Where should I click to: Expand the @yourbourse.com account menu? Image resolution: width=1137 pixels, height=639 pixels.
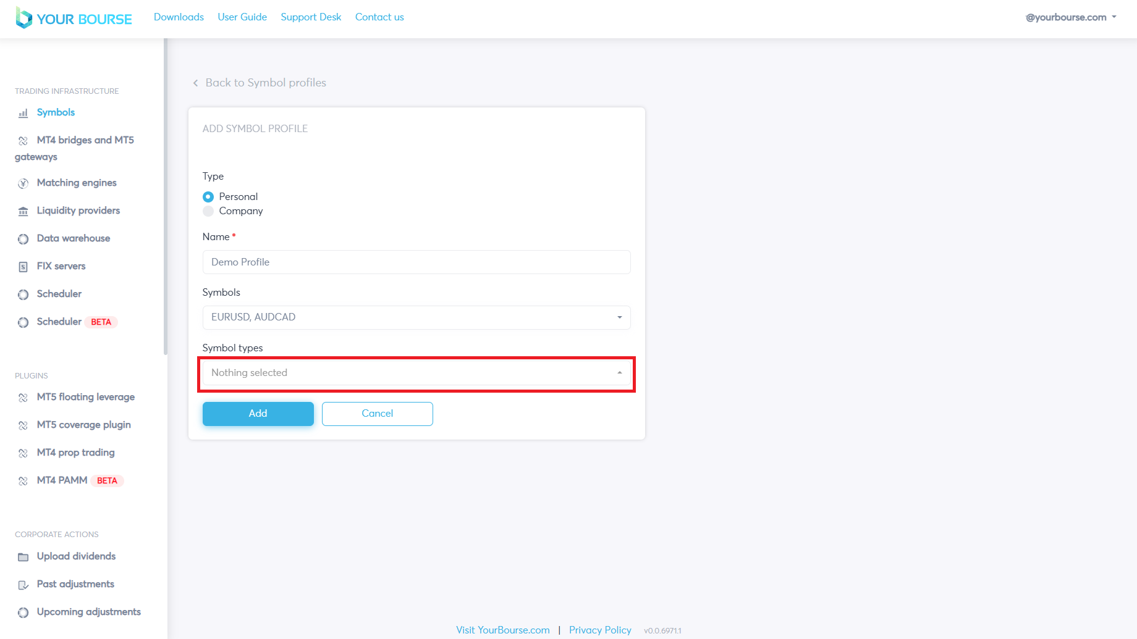[1071, 17]
